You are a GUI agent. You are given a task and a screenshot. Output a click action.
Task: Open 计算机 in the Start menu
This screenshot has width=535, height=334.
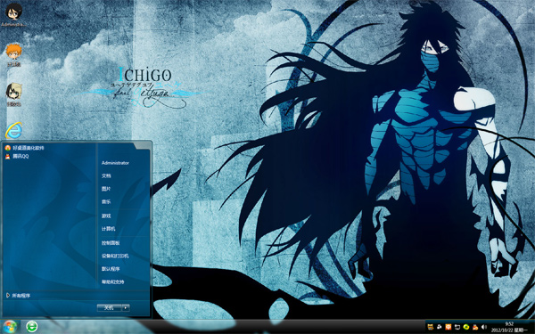(108, 229)
